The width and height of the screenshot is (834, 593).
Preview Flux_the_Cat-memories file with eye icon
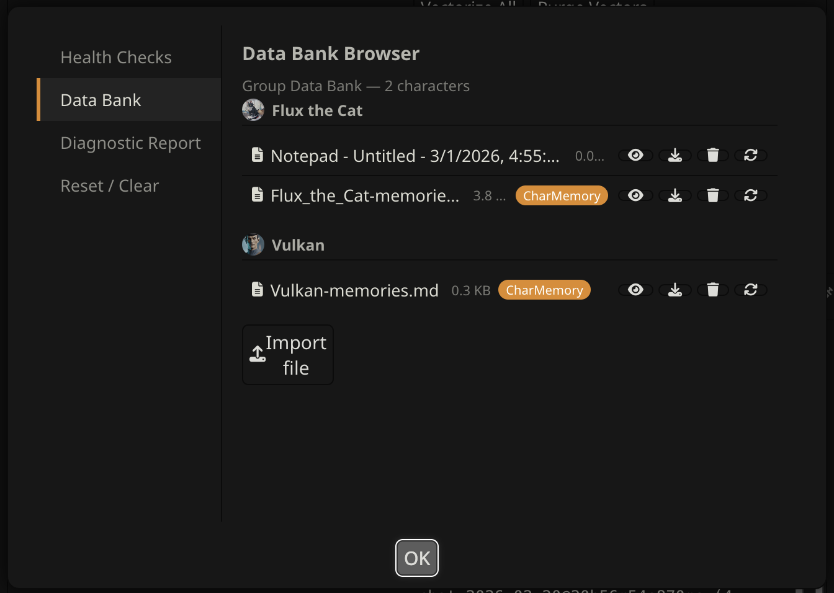(x=635, y=195)
